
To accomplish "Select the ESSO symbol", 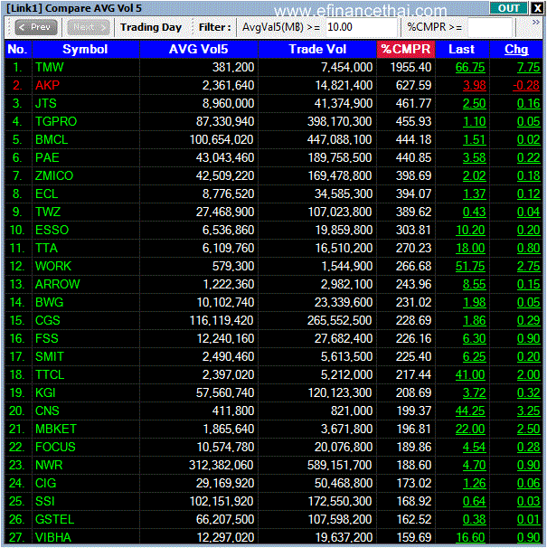I will [52, 231].
